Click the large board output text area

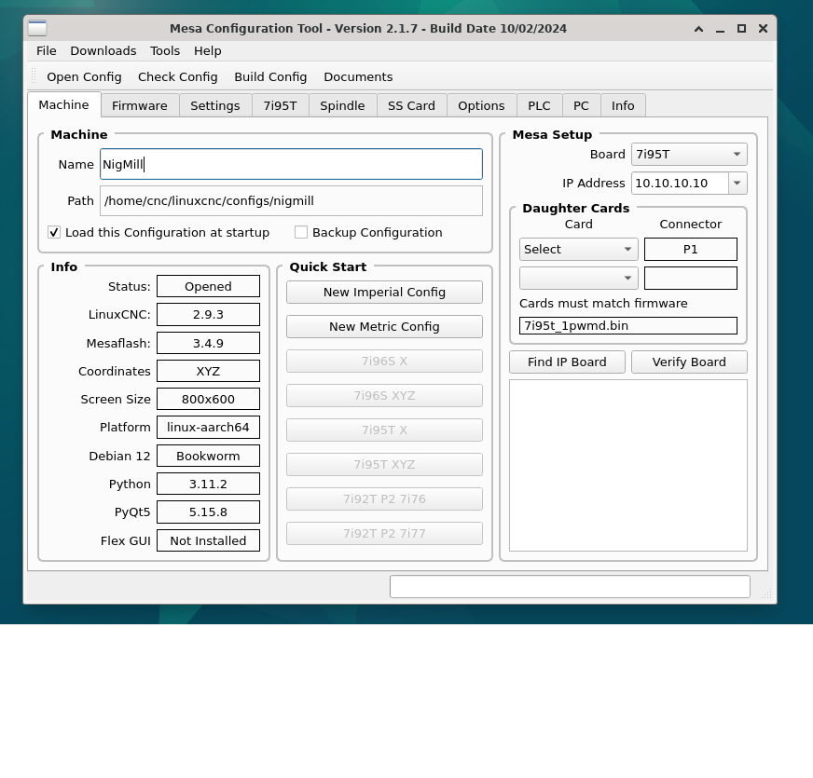coord(627,466)
